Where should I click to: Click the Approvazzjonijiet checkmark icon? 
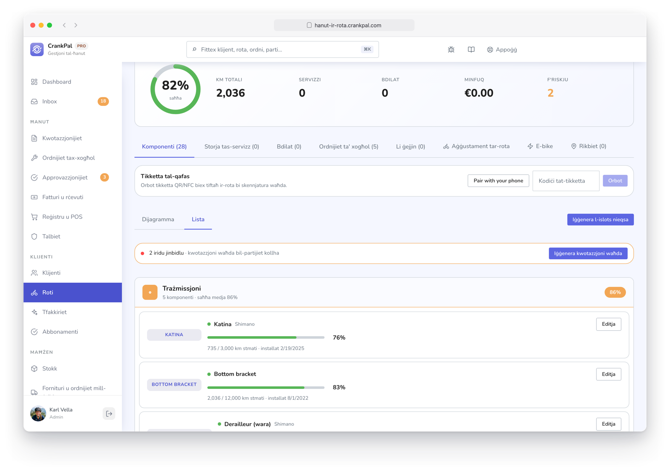click(34, 178)
